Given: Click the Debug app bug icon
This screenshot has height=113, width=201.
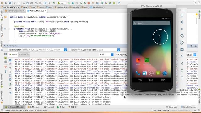Looking at the screenshot, I should coord(73,3).
